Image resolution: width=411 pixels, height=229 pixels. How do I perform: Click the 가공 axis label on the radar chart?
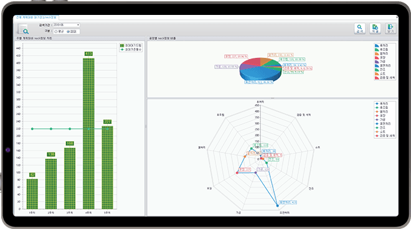click(238, 213)
